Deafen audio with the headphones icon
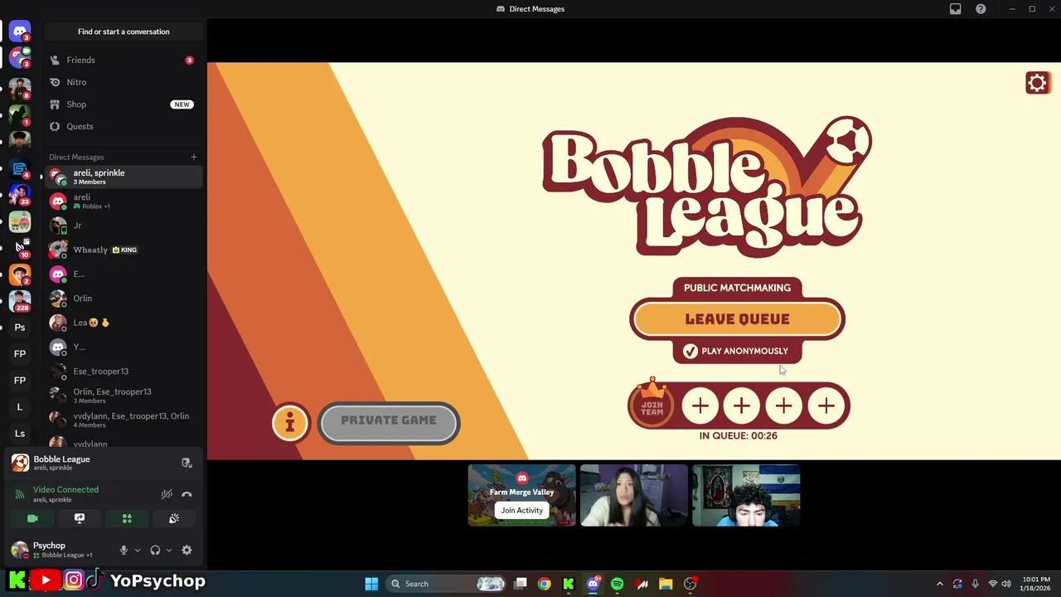The height and width of the screenshot is (597, 1061). coord(155,550)
